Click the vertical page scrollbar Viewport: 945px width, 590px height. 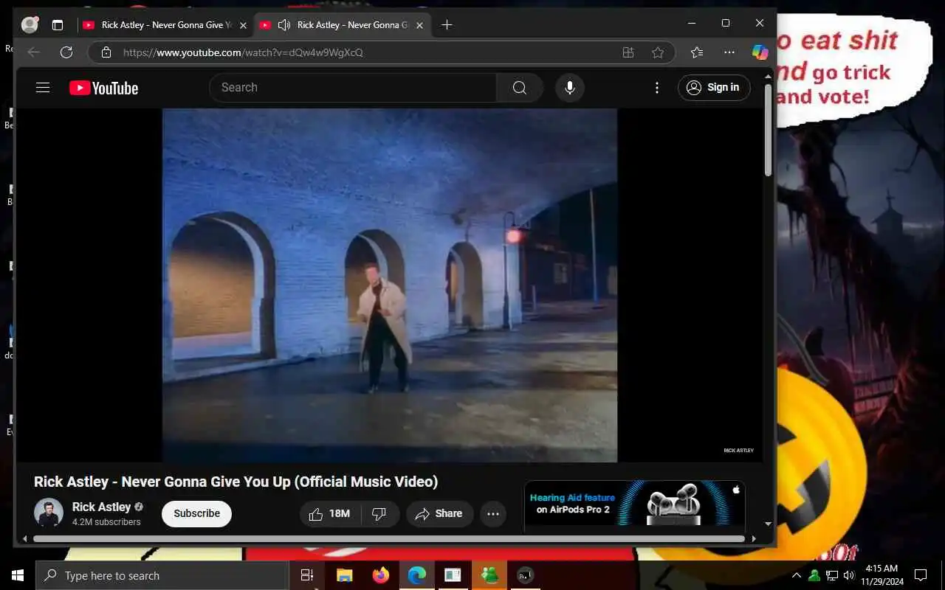pyautogui.click(x=768, y=129)
